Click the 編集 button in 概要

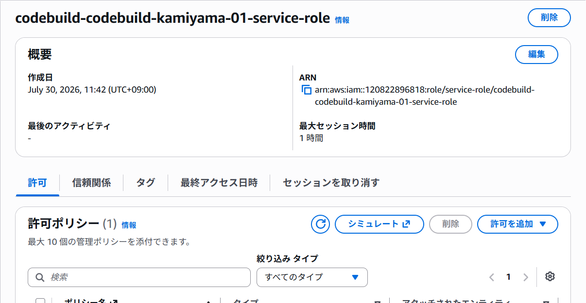536,54
